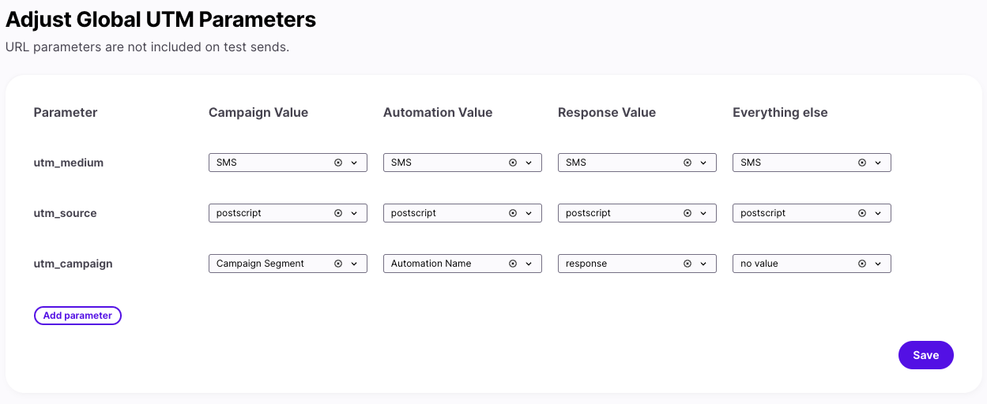Clear the utm_campaign no value selection
987x404 pixels.
coord(862,264)
